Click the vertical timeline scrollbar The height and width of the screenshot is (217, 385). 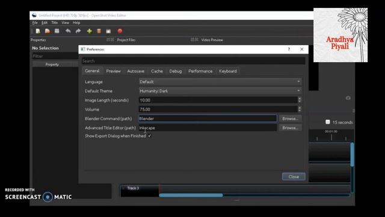[352, 154]
